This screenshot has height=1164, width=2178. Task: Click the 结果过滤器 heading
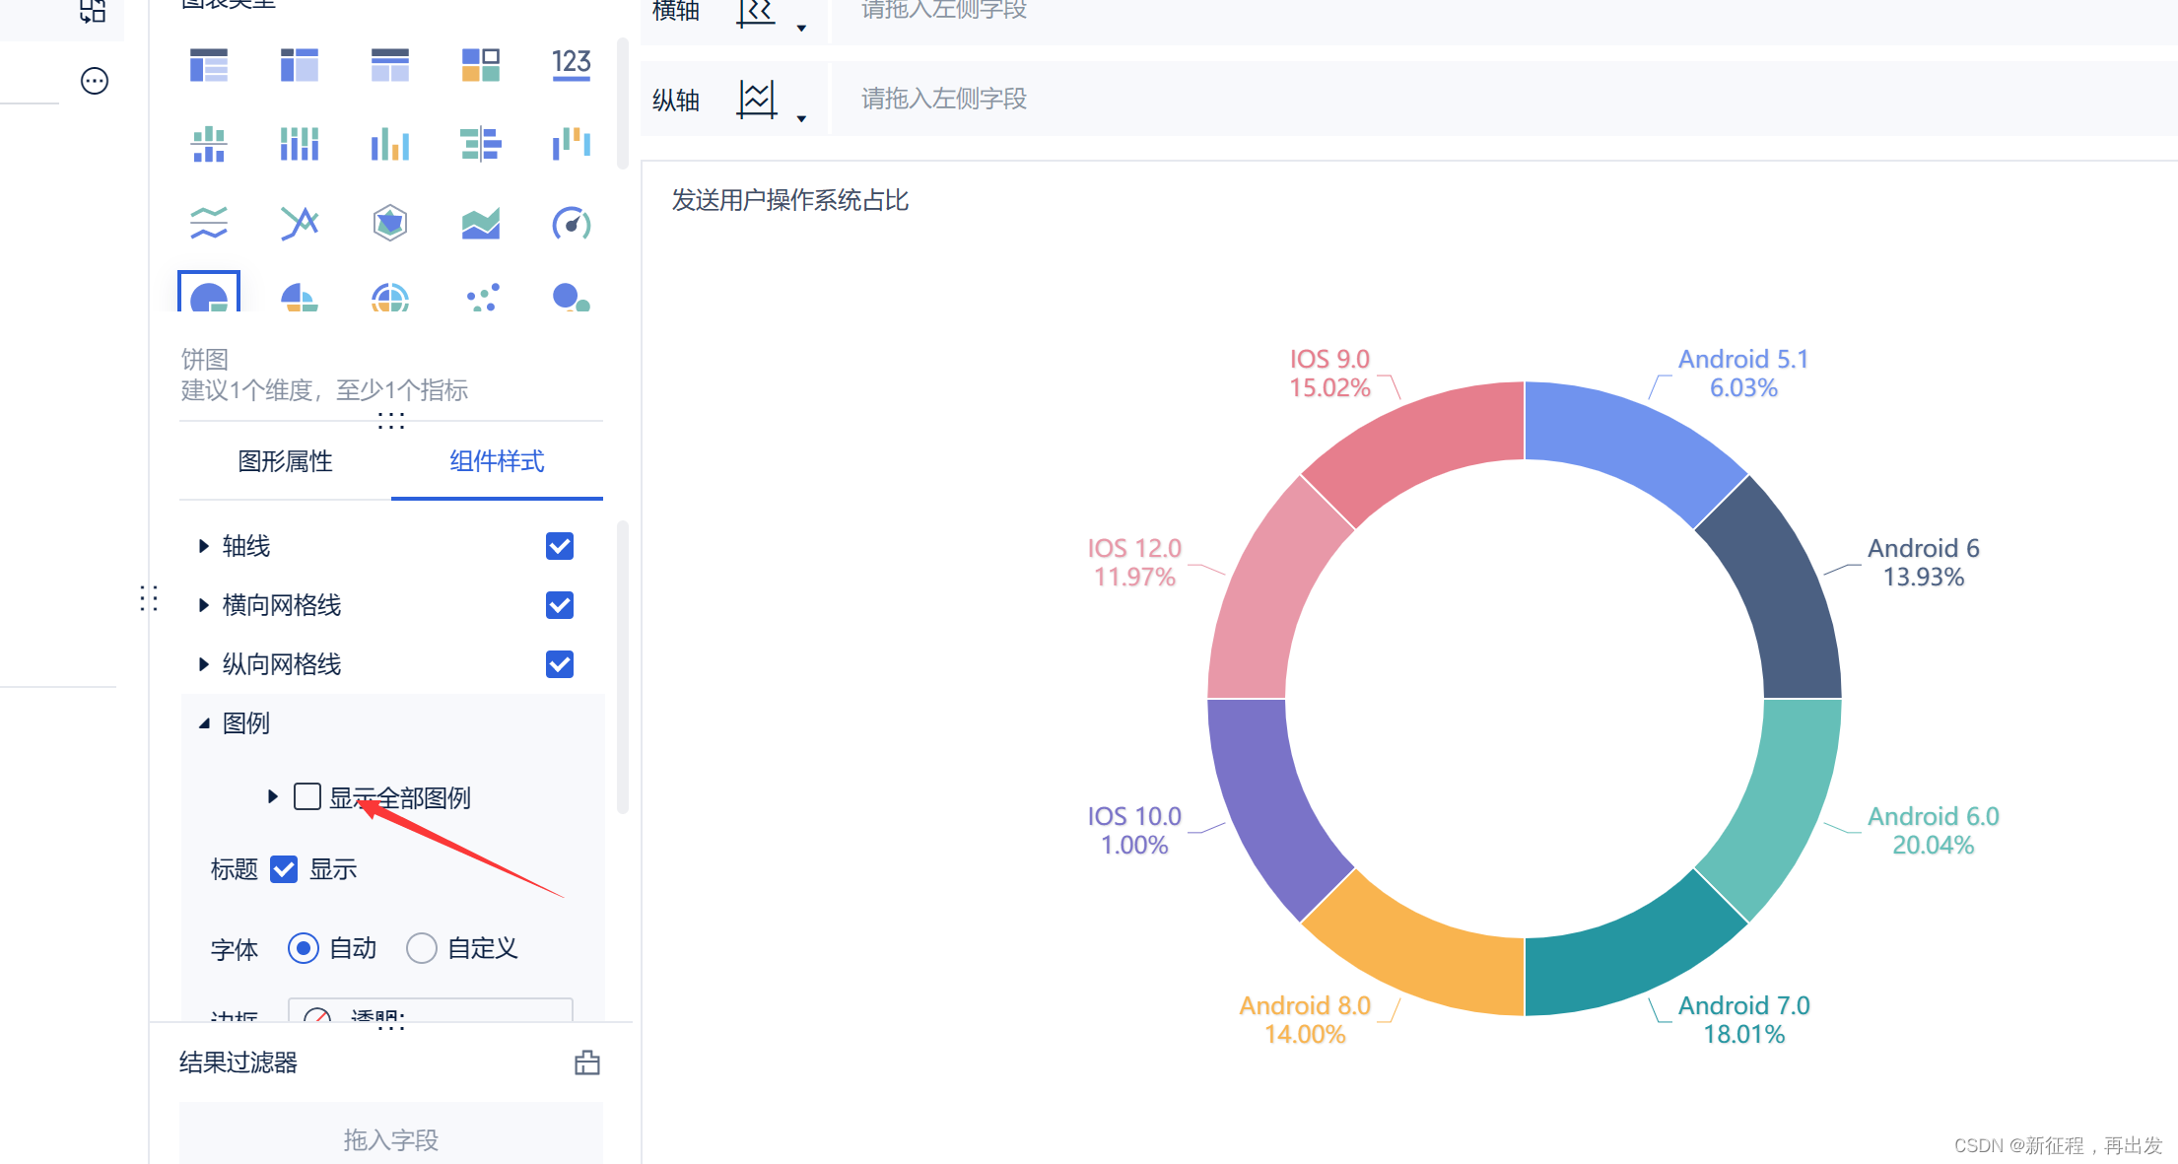click(x=238, y=1062)
